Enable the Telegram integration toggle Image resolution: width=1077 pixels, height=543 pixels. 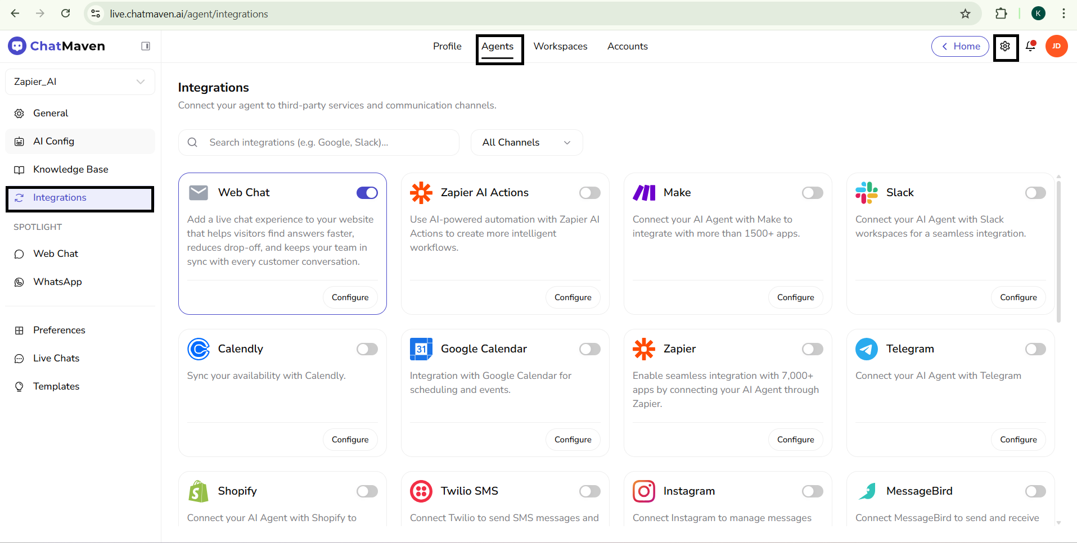[1035, 349]
